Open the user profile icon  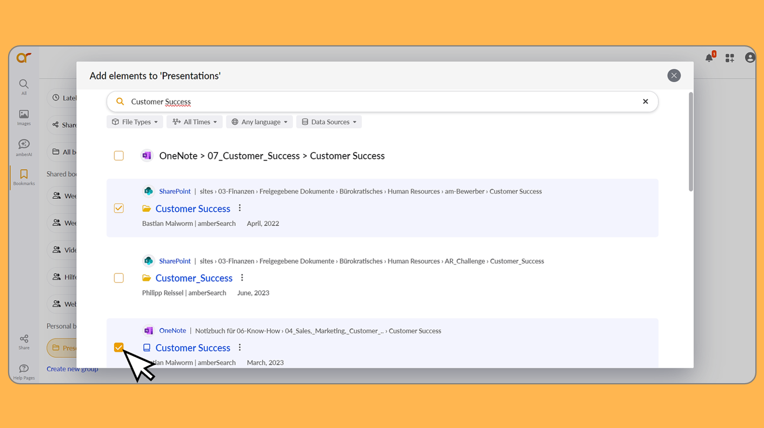pos(750,57)
